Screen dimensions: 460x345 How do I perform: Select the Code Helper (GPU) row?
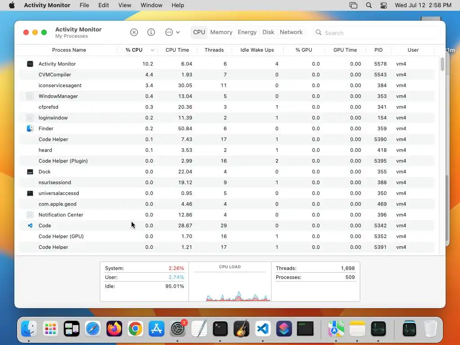tap(227, 236)
